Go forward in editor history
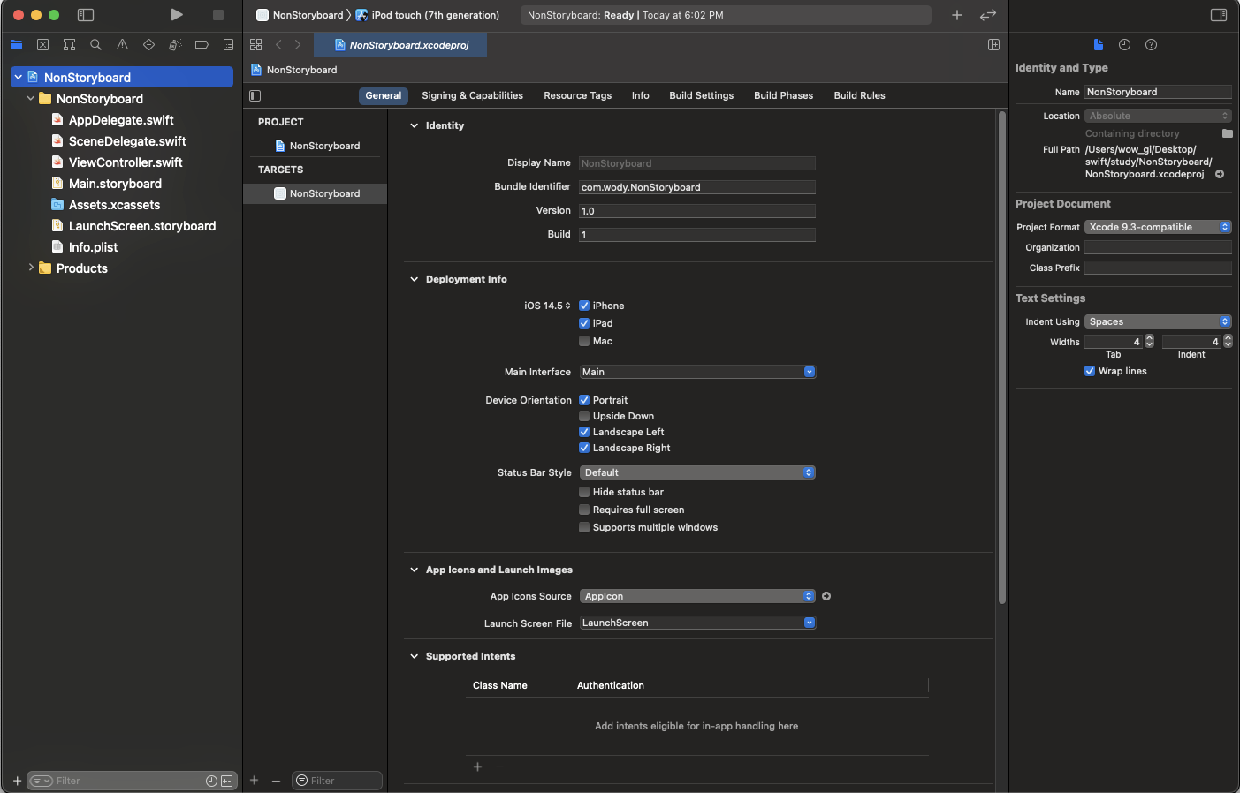Image resolution: width=1240 pixels, height=793 pixels. pyautogui.click(x=298, y=44)
